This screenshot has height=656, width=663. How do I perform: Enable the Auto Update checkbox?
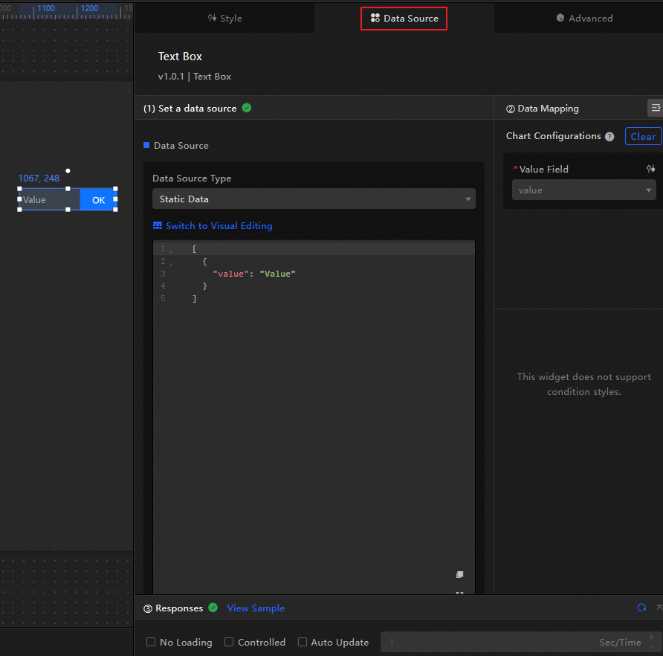point(303,642)
